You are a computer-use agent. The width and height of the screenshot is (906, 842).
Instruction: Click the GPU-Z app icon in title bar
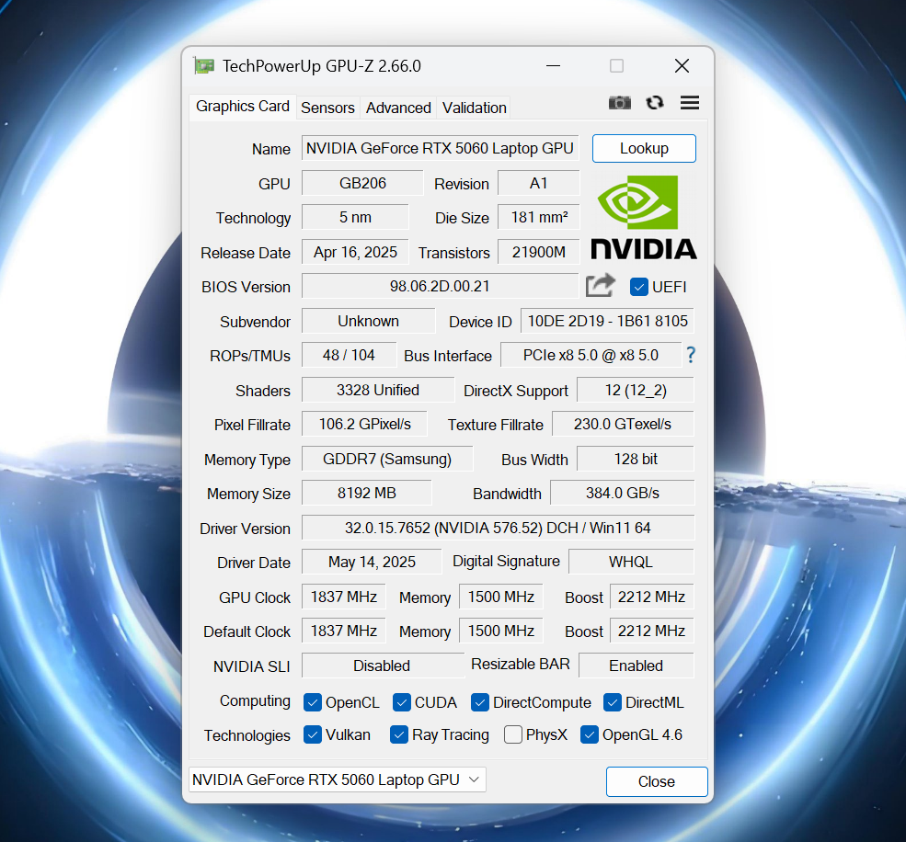click(204, 66)
